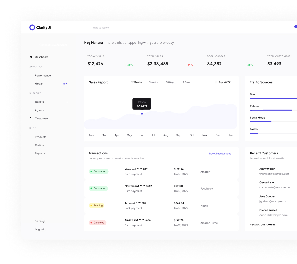
Task: Open Performance in the sidebar
Action: [43, 76]
